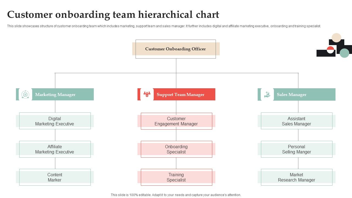Click the Personal Selling Manger box
Image resolution: width=352 pixels, height=198 pixels.
point(296,149)
